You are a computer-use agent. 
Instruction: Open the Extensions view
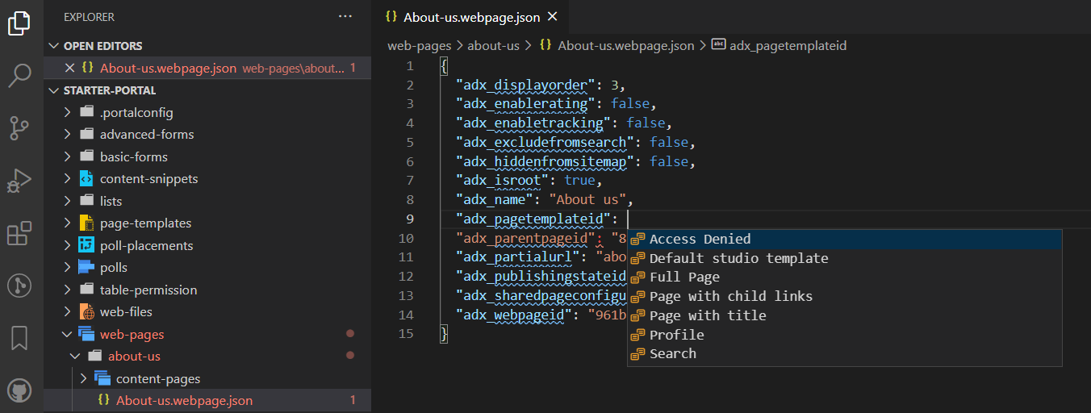click(x=20, y=233)
